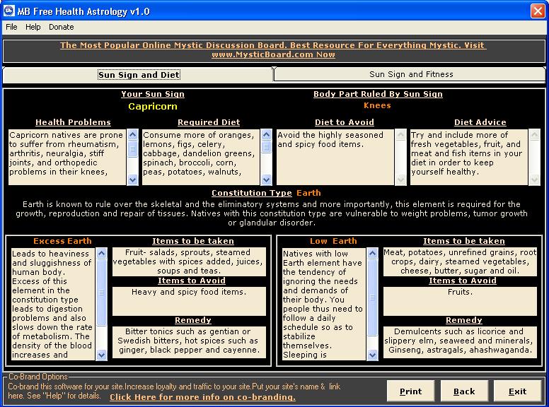Click the 'Co-Brand Options' group label
Screen dimensions: 549x407
(x=37, y=377)
